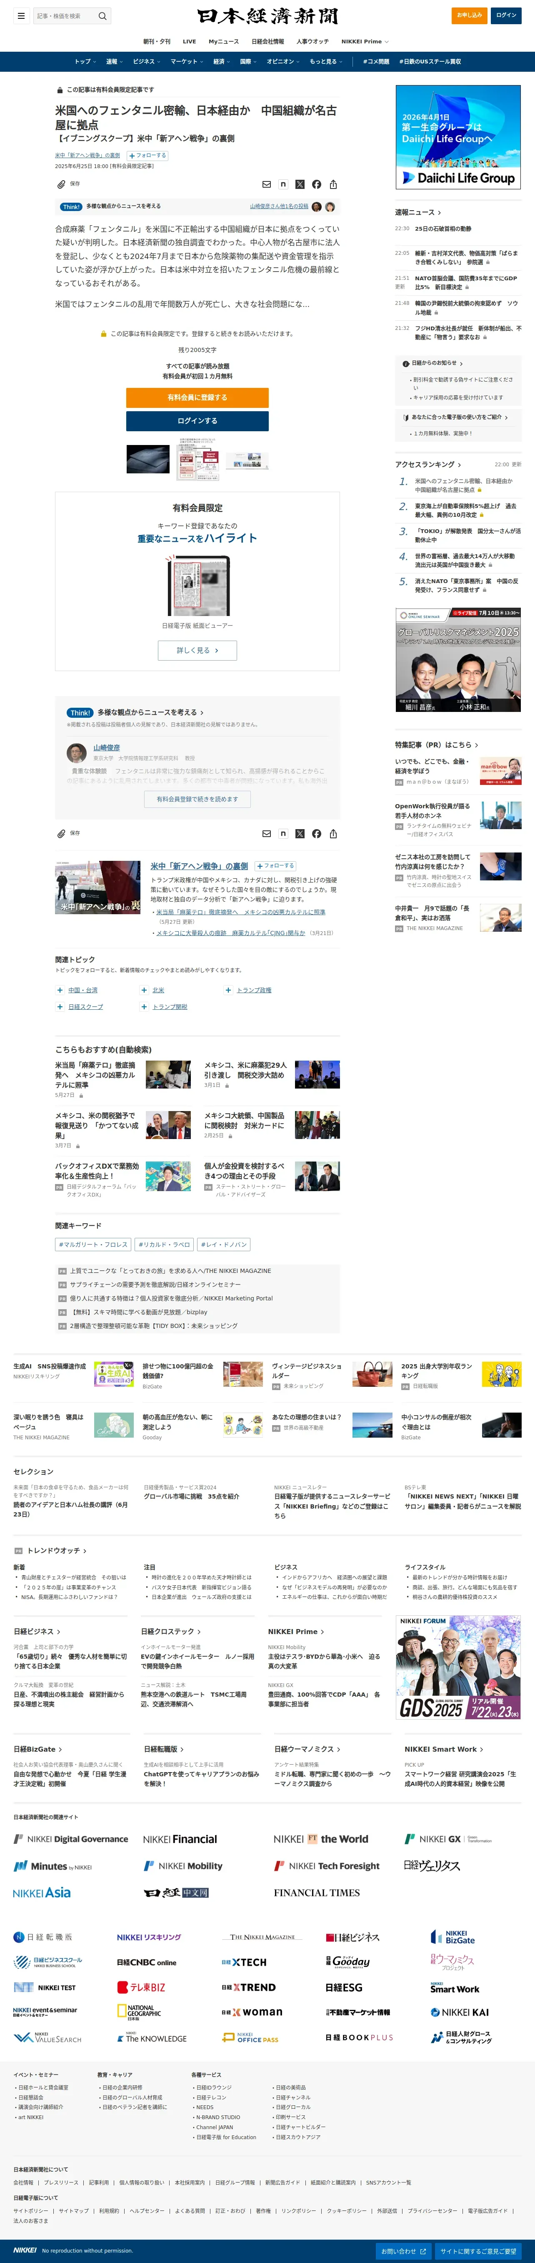Expand the トップ navigation dropdown
This screenshot has width=535, height=2263.
[85, 61]
